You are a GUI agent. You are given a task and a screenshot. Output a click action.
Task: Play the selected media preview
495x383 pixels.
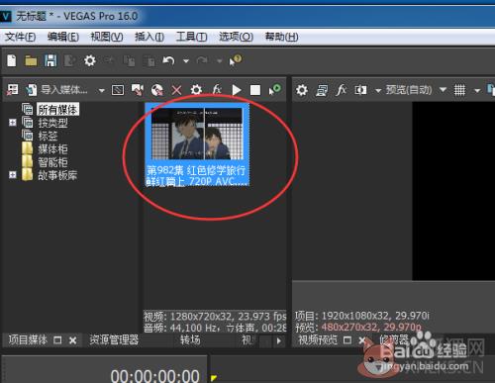tap(237, 90)
